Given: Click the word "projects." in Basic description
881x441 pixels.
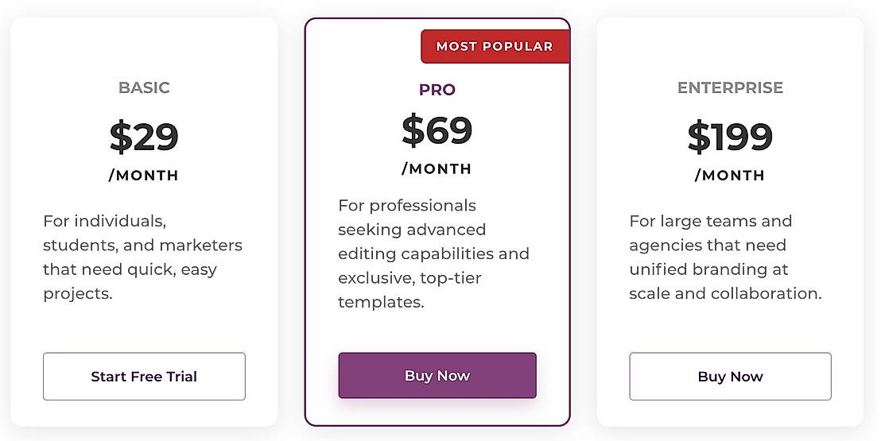Looking at the screenshot, I should [x=78, y=293].
